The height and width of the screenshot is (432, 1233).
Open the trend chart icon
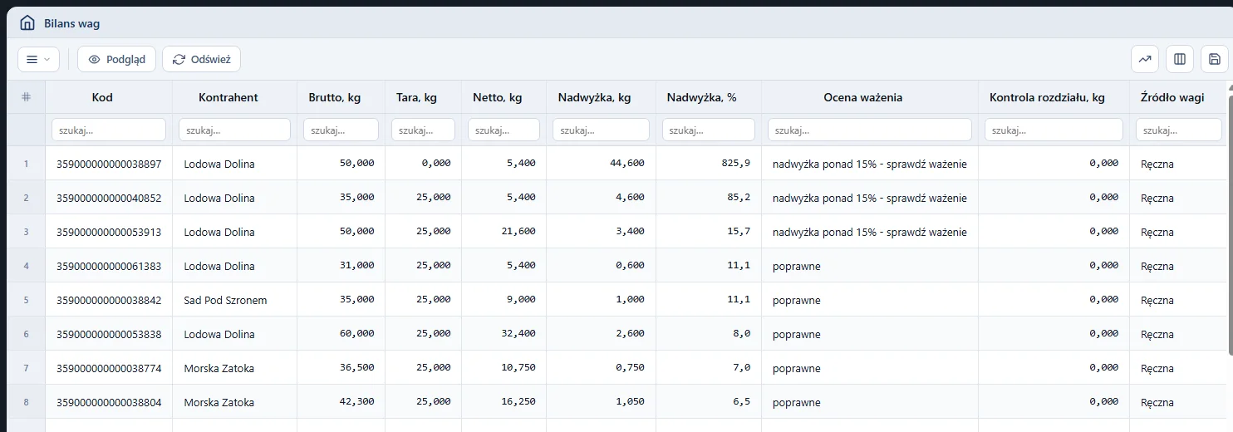tap(1145, 59)
